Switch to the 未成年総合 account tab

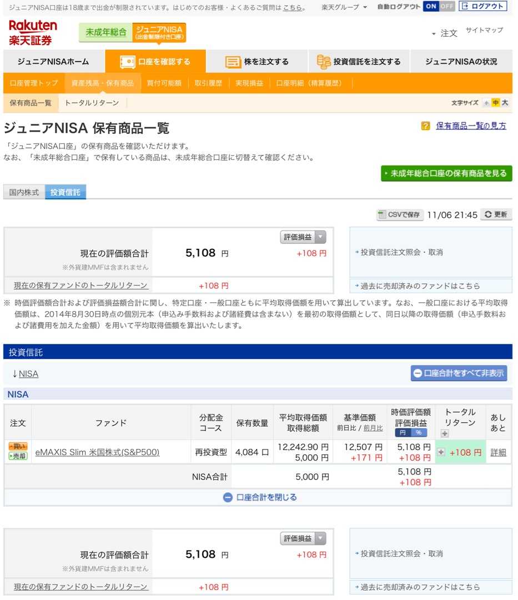[x=105, y=32]
